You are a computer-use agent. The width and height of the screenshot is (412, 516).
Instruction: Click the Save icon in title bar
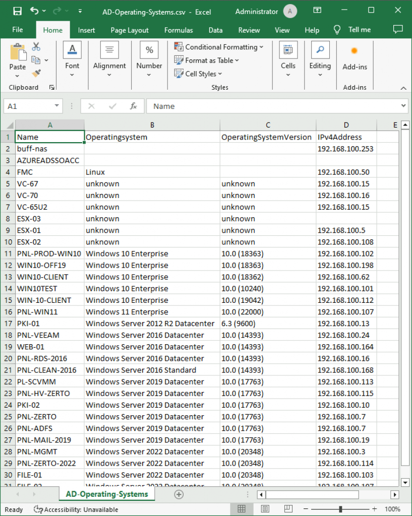pyautogui.click(x=17, y=11)
